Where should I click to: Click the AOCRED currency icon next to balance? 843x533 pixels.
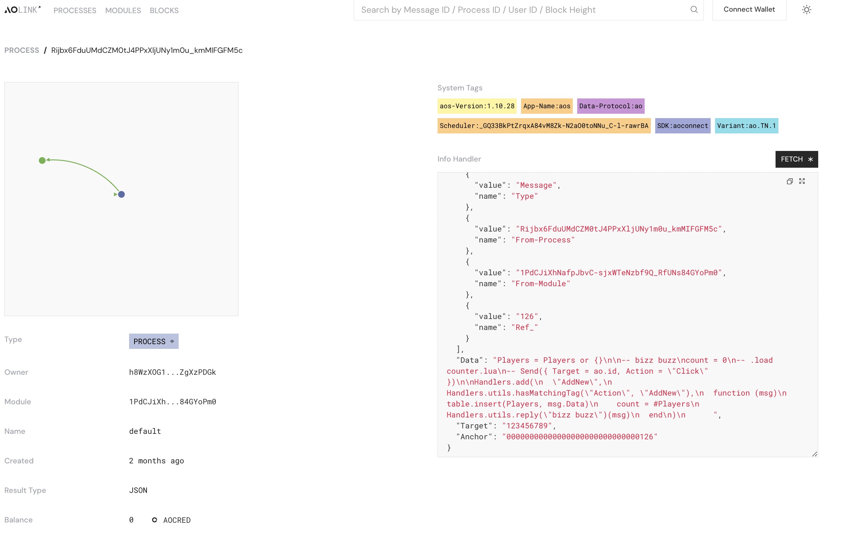[155, 520]
